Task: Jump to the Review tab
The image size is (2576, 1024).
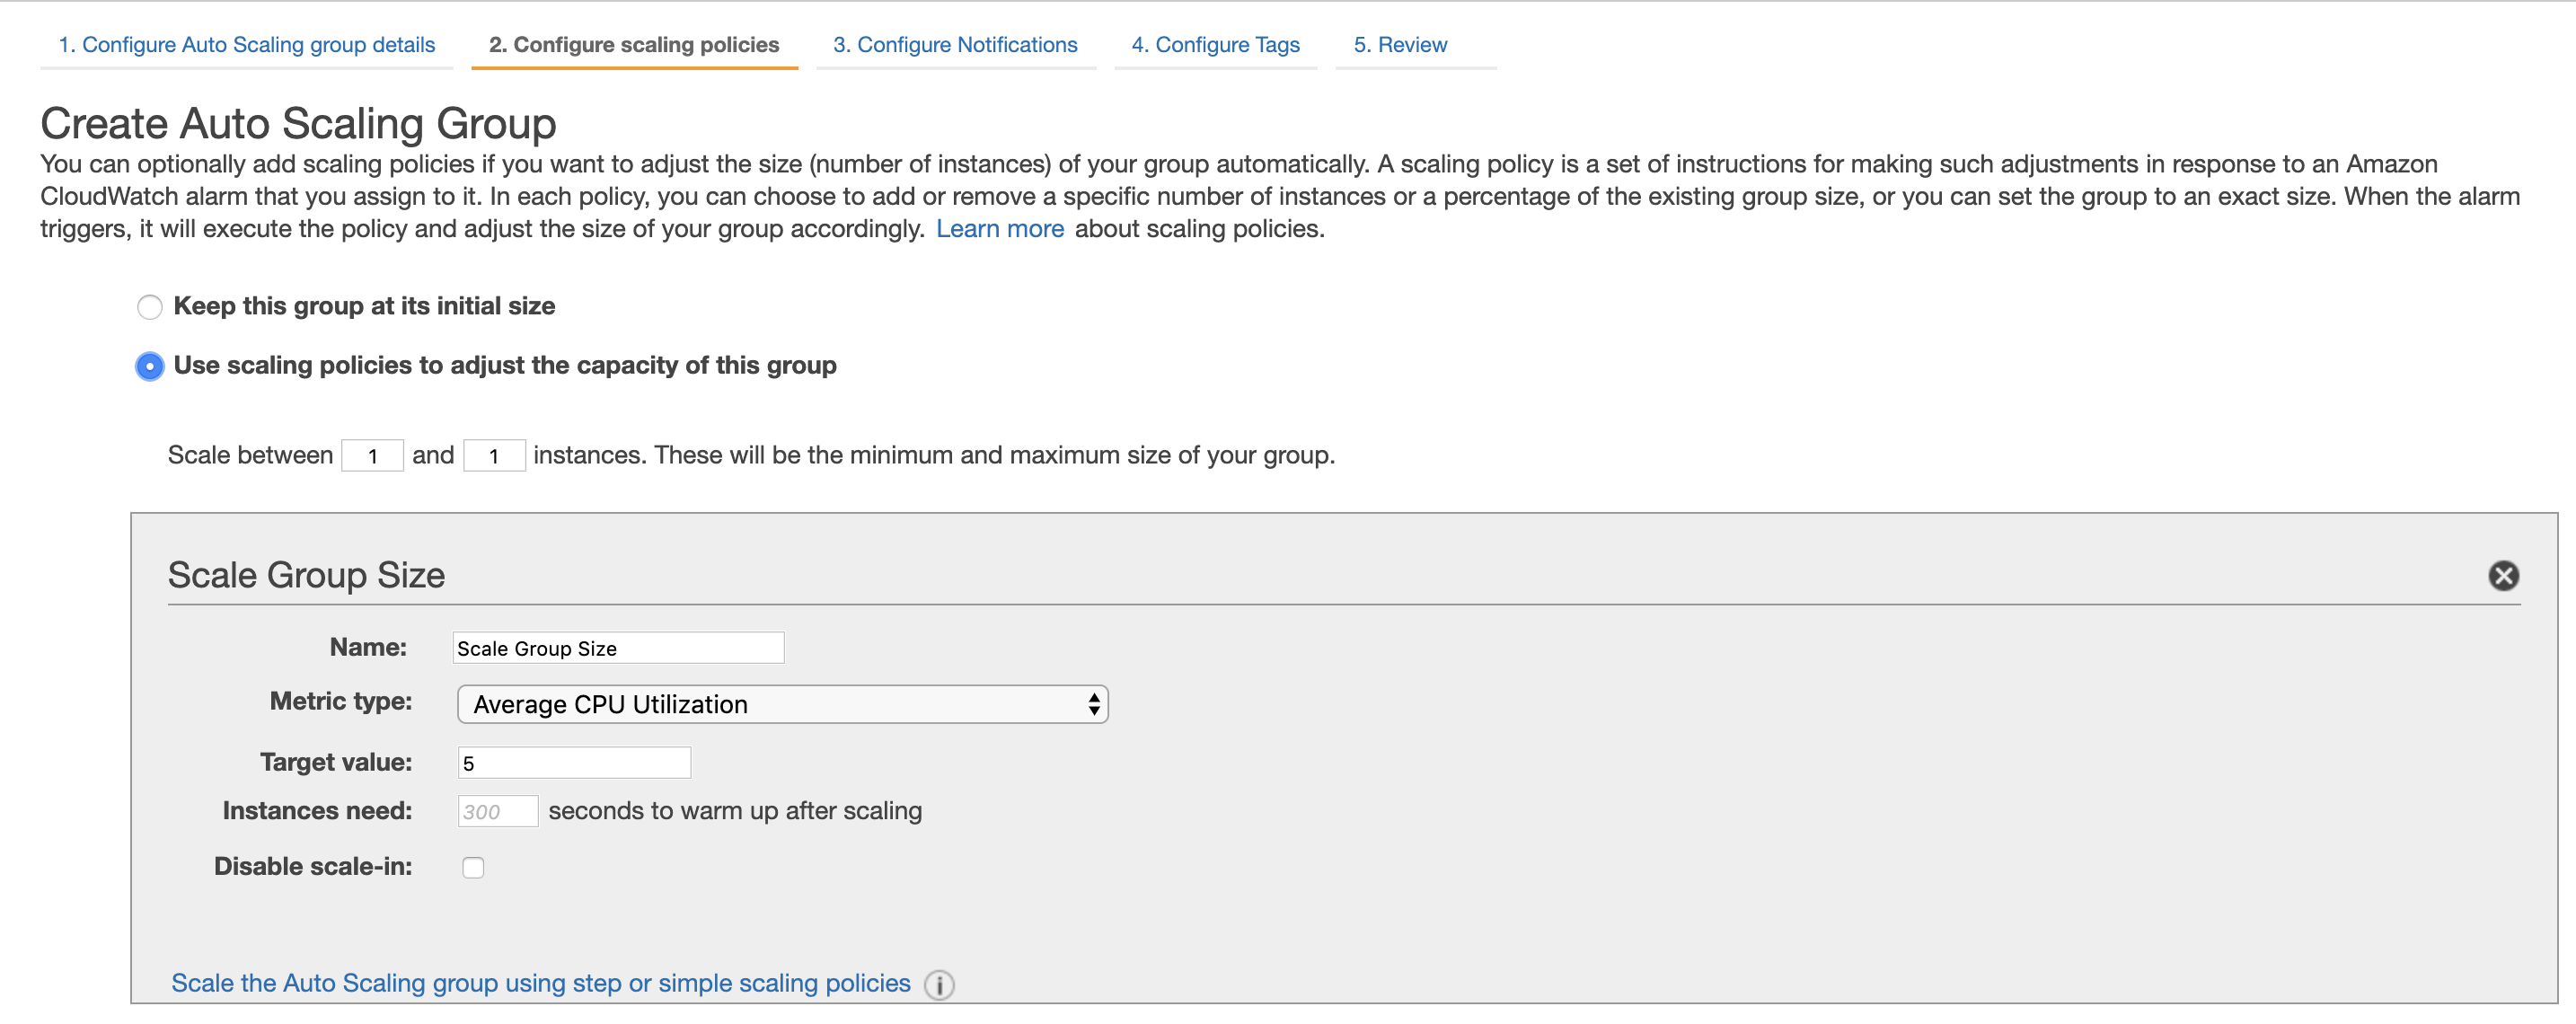Action: click(x=1400, y=45)
